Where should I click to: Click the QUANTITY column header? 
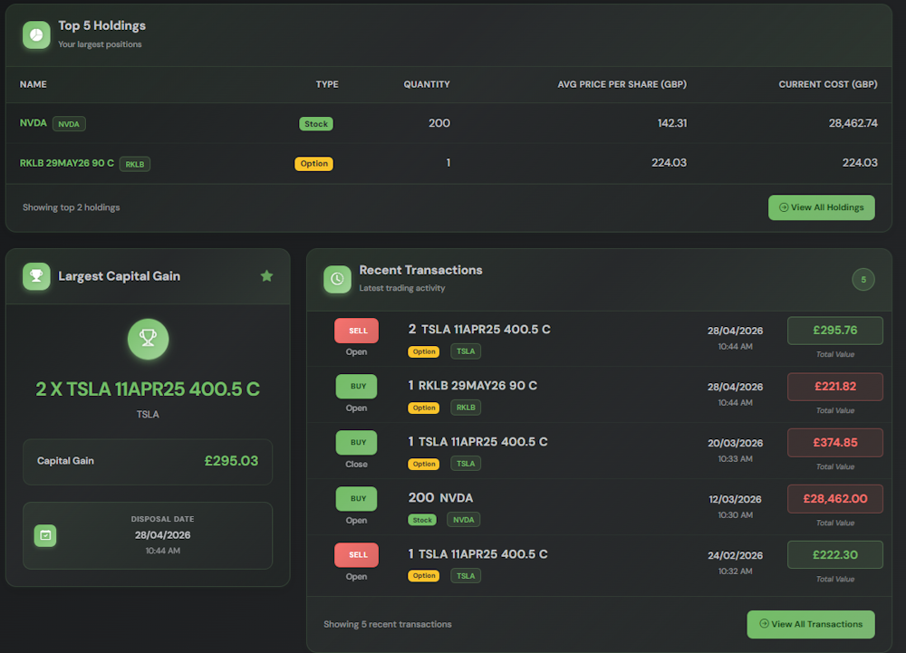[427, 84]
